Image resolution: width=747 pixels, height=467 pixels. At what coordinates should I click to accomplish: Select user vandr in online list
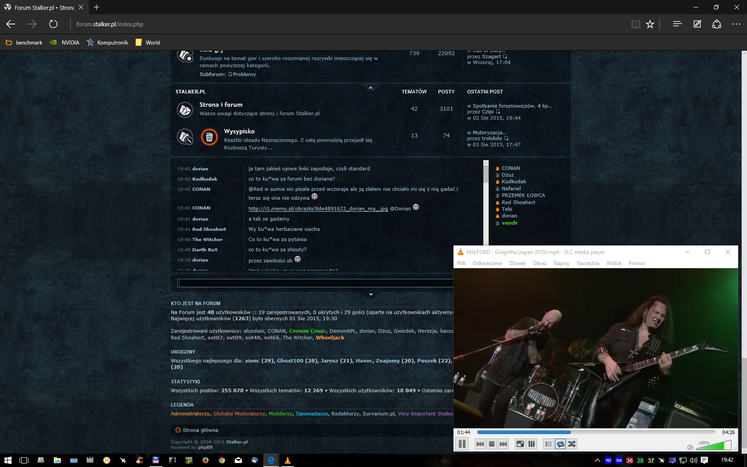[510, 223]
